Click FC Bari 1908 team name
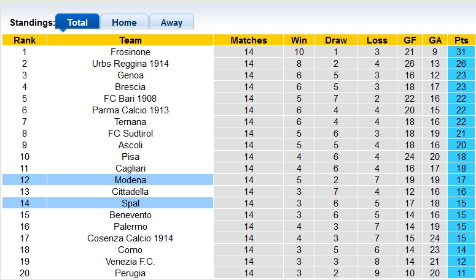The image size is (476, 280). [x=130, y=99]
